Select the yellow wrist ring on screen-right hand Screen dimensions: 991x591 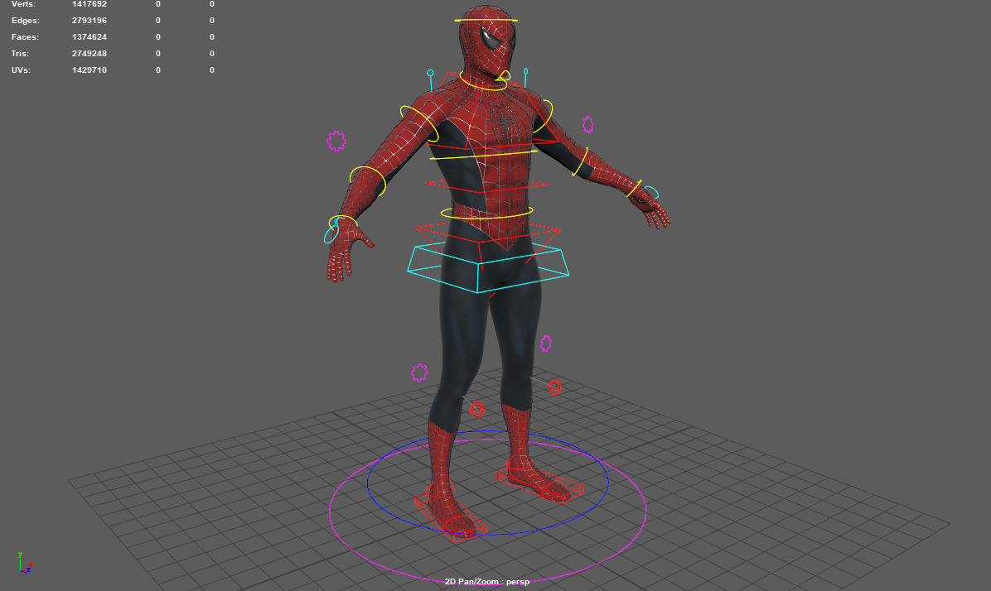(x=634, y=188)
